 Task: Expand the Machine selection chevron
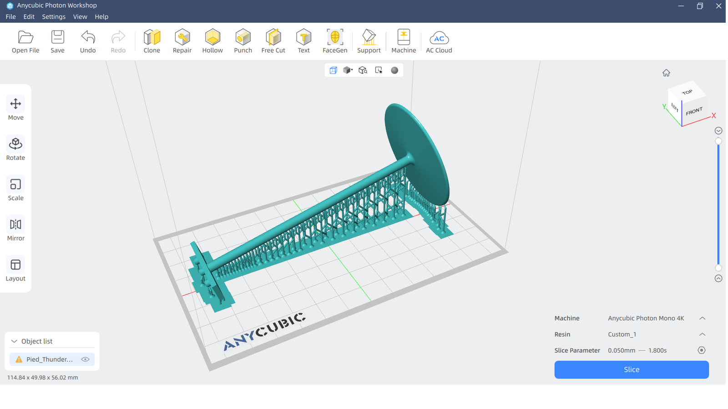tap(702, 318)
